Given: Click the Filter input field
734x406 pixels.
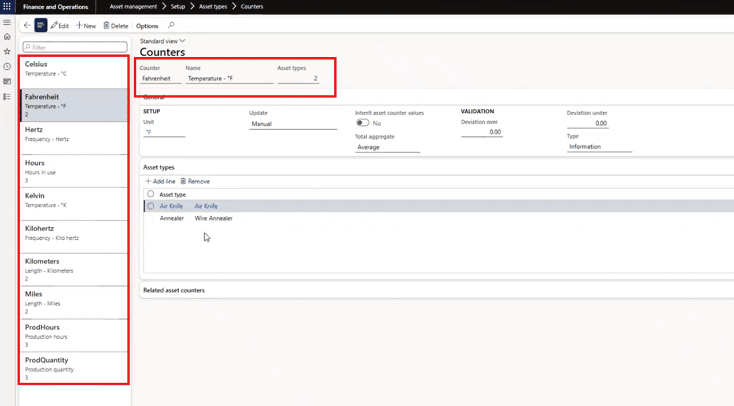Looking at the screenshot, I should (75, 47).
